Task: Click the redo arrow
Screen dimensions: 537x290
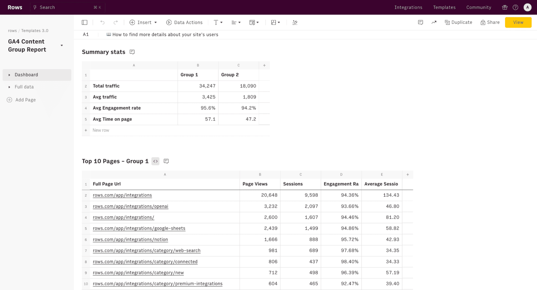Action: [x=116, y=23]
